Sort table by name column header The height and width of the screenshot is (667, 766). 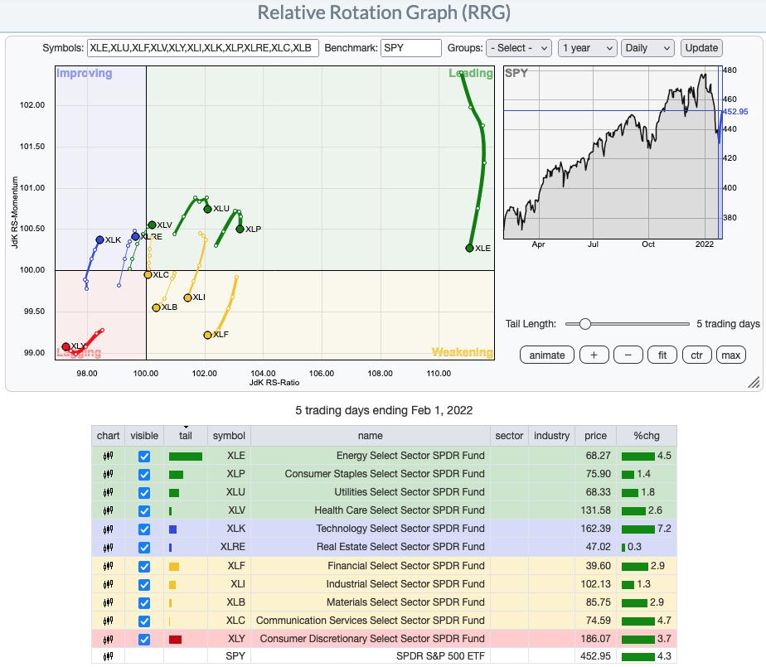371,436
